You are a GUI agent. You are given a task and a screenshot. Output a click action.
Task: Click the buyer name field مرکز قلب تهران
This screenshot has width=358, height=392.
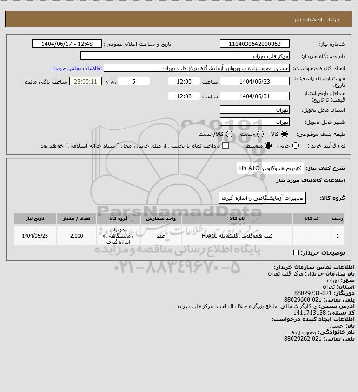185,56
